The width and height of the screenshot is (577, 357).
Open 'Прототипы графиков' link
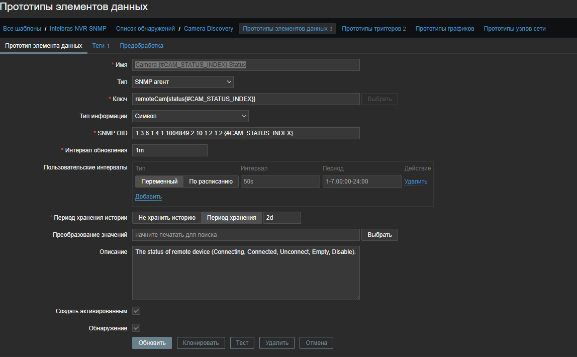tap(444, 29)
